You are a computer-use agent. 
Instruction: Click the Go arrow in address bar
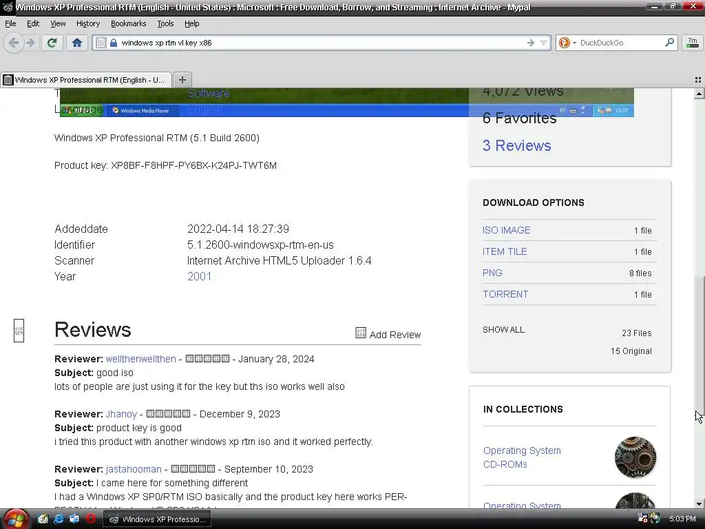click(531, 43)
